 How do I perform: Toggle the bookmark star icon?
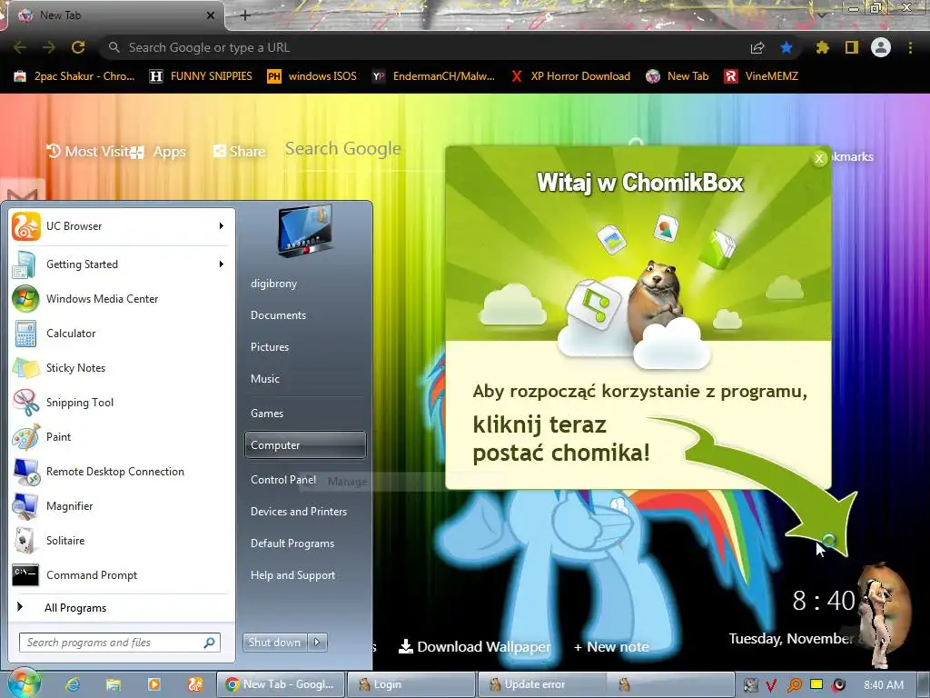(787, 47)
